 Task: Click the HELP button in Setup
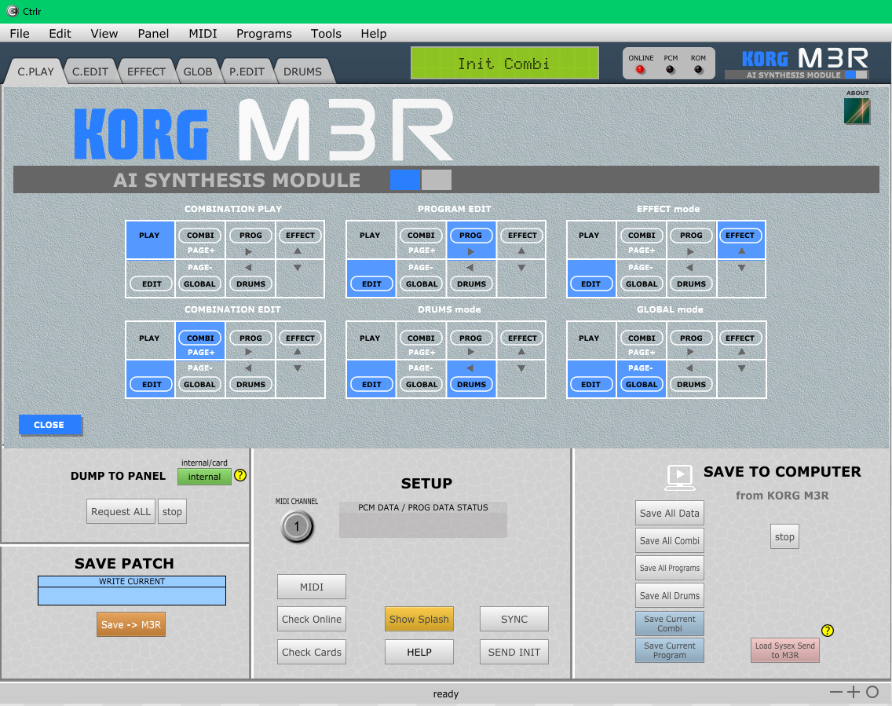click(419, 652)
